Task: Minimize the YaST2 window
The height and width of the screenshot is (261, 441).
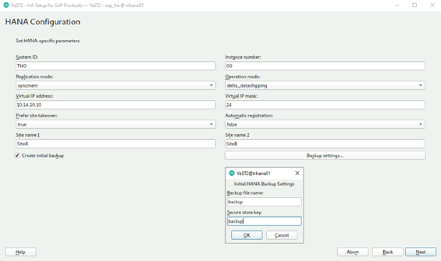Action: (397, 5)
